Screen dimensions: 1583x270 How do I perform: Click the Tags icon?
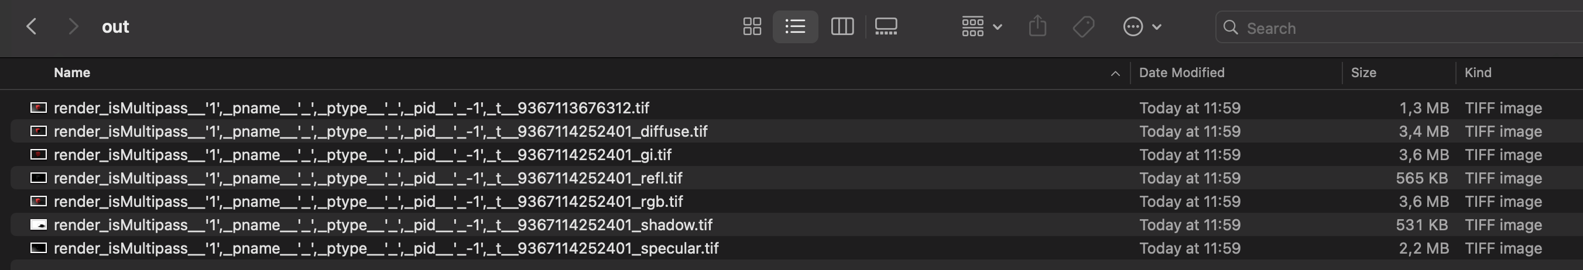tap(1084, 26)
